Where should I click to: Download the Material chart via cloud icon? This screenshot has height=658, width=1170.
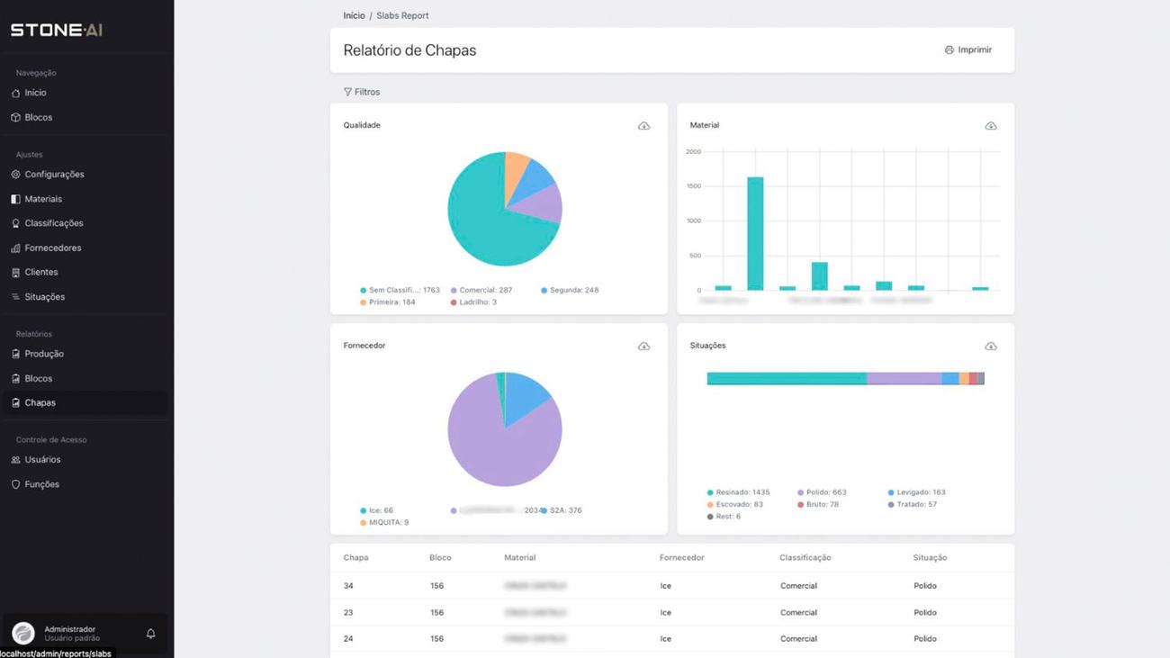(x=990, y=126)
